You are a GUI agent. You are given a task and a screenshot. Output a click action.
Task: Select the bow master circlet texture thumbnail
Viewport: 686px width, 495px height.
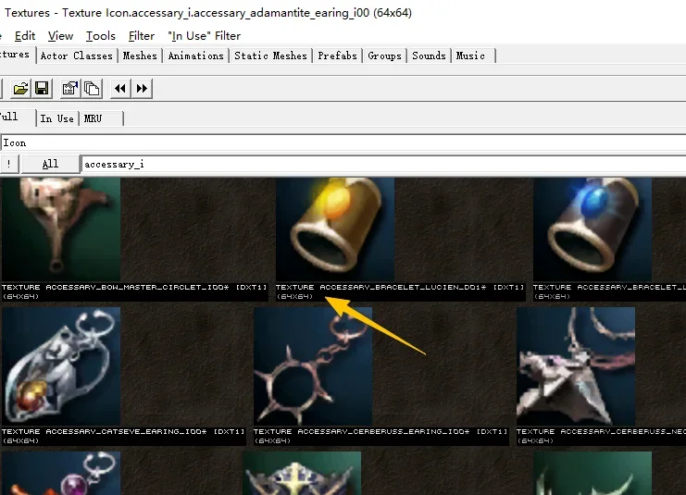point(61,229)
